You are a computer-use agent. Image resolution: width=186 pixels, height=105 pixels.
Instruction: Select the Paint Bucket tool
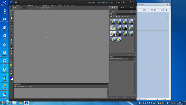click(11, 62)
